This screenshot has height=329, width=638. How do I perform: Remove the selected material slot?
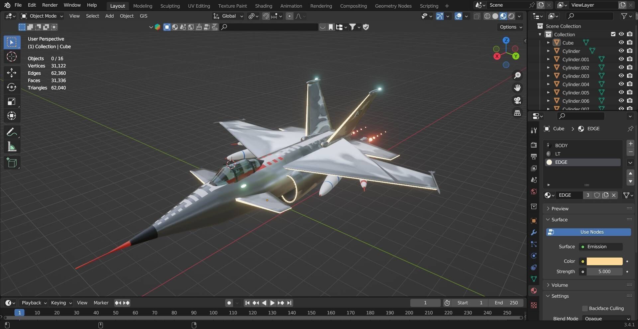tap(630, 152)
